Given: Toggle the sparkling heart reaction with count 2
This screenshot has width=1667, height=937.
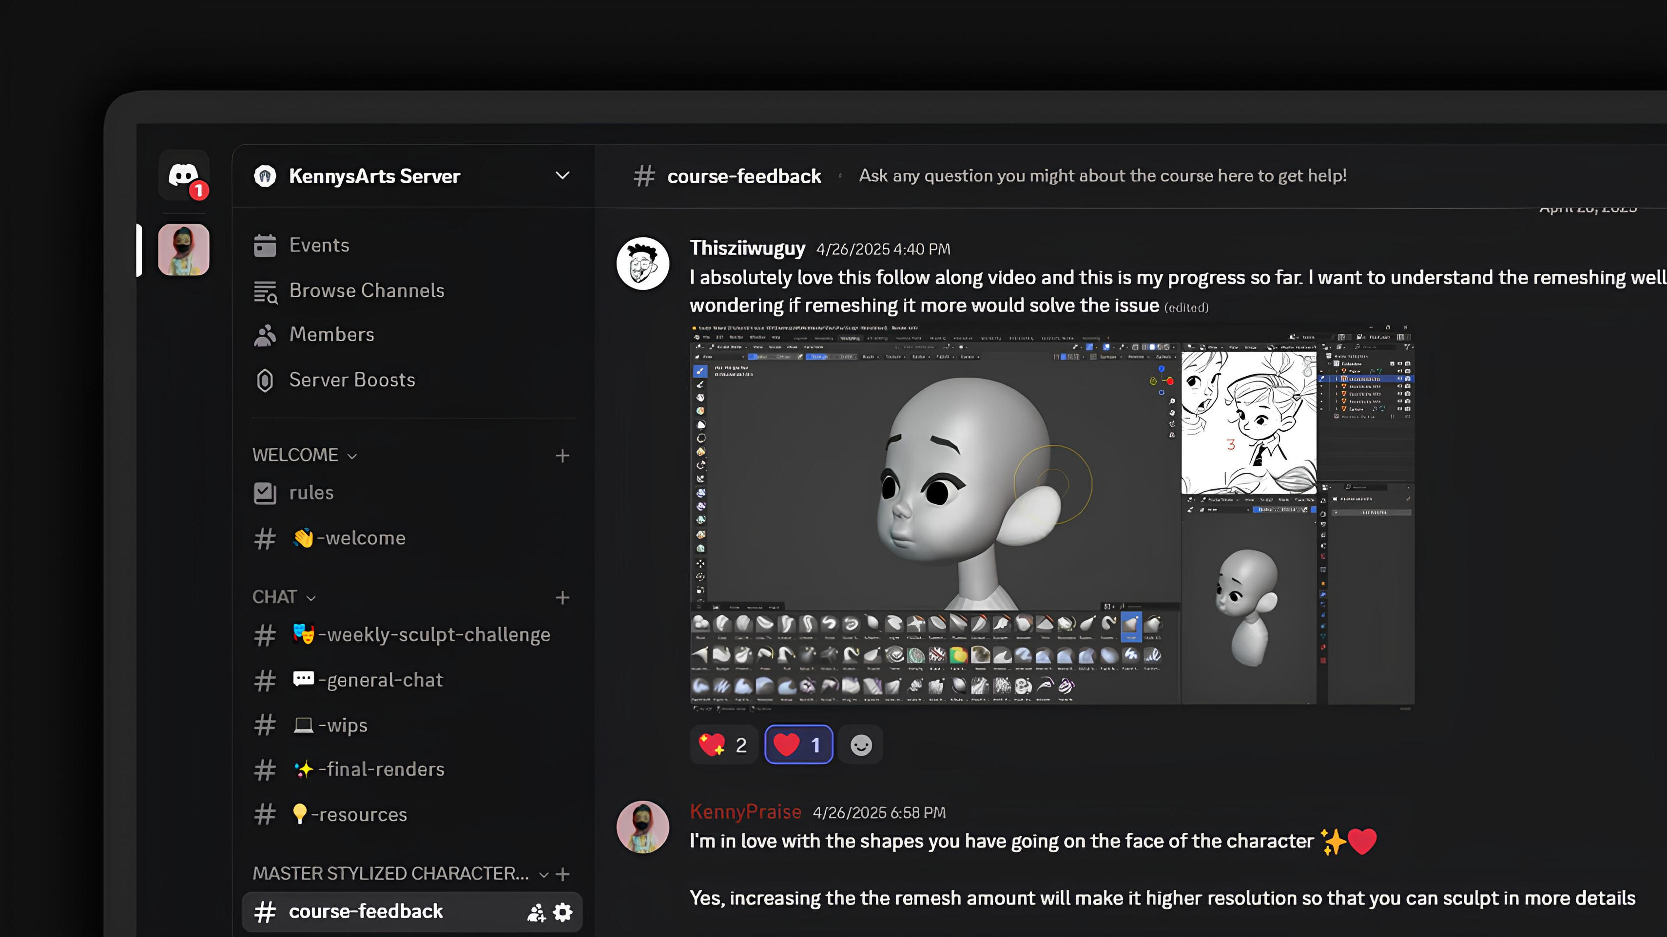Looking at the screenshot, I should (723, 745).
